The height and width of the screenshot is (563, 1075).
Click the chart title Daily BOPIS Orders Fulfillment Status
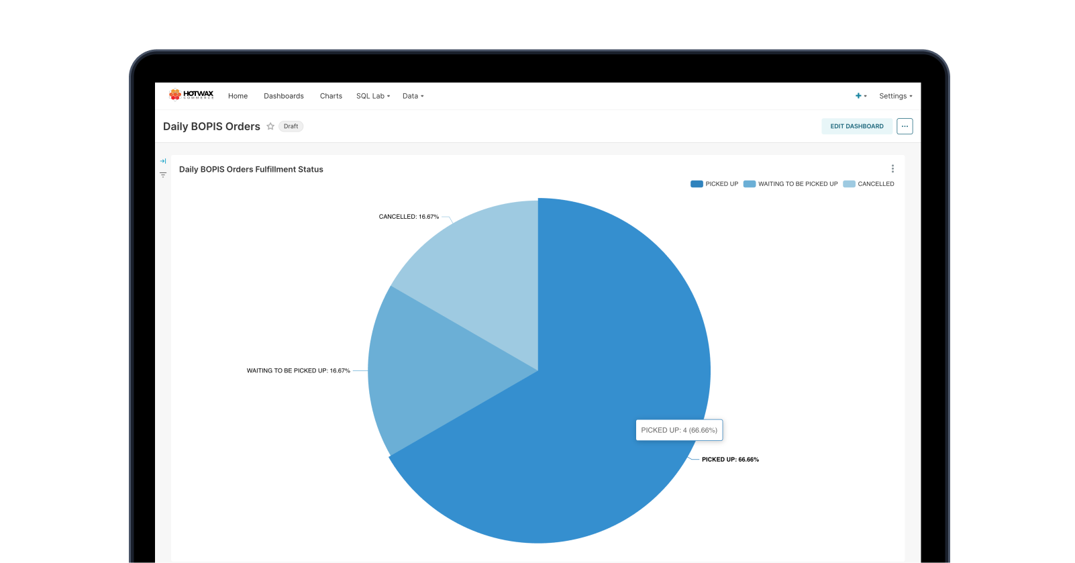[x=251, y=169]
